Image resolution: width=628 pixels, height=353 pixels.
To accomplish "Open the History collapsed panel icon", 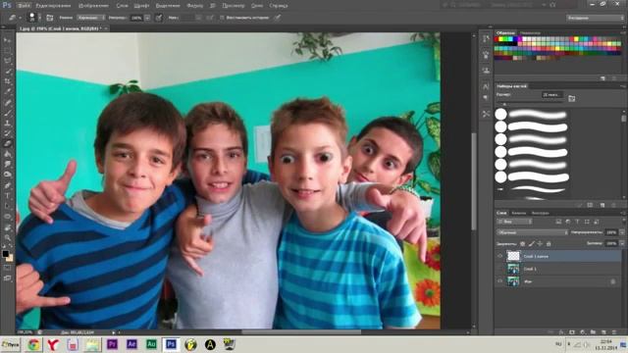I will [x=486, y=39].
